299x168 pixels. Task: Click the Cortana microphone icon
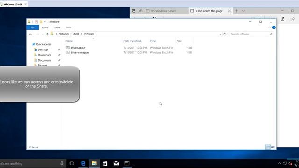tap(62, 163)
